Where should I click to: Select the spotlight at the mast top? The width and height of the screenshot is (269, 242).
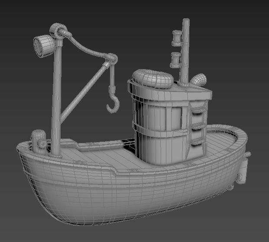point(44,46)
